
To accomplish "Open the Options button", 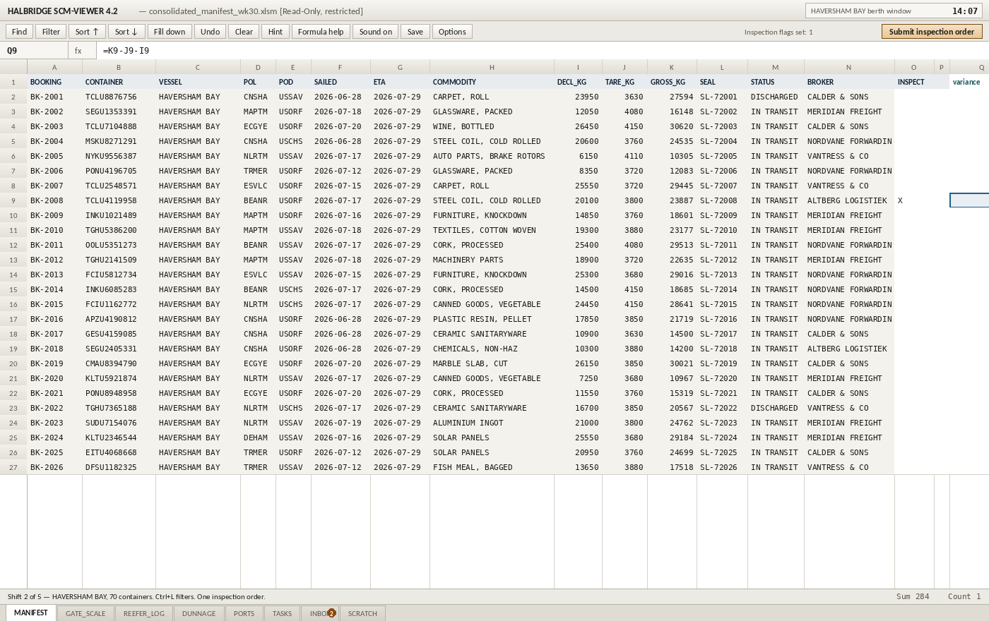I will pos(452,32).
